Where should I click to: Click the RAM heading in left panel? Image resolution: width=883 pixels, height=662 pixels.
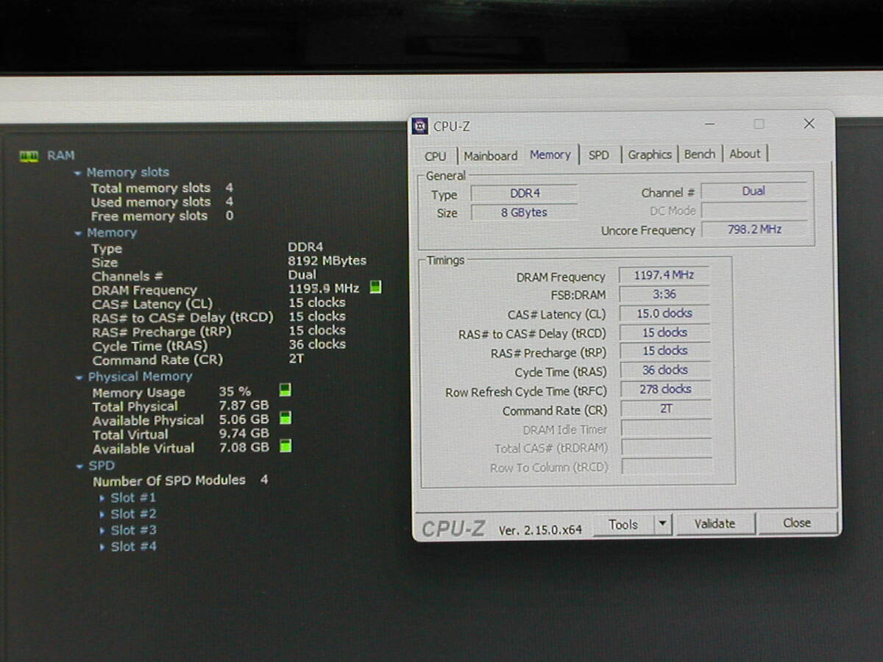click(x=61, y=156)
